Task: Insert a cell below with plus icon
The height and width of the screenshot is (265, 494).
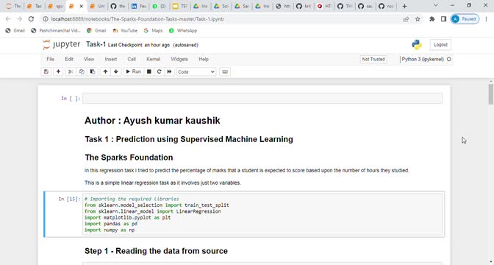Action: coord(58,71)
